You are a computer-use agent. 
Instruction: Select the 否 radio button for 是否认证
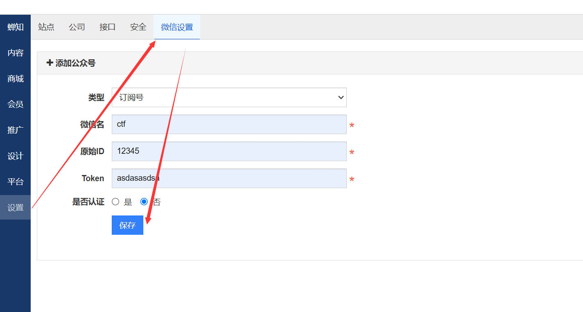point(144,202)
